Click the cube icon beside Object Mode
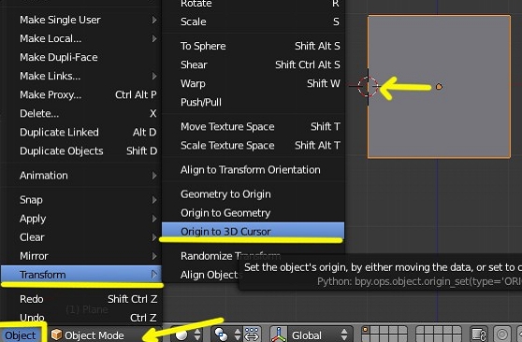This screenshot has width=522, height=342. (56, 335)
